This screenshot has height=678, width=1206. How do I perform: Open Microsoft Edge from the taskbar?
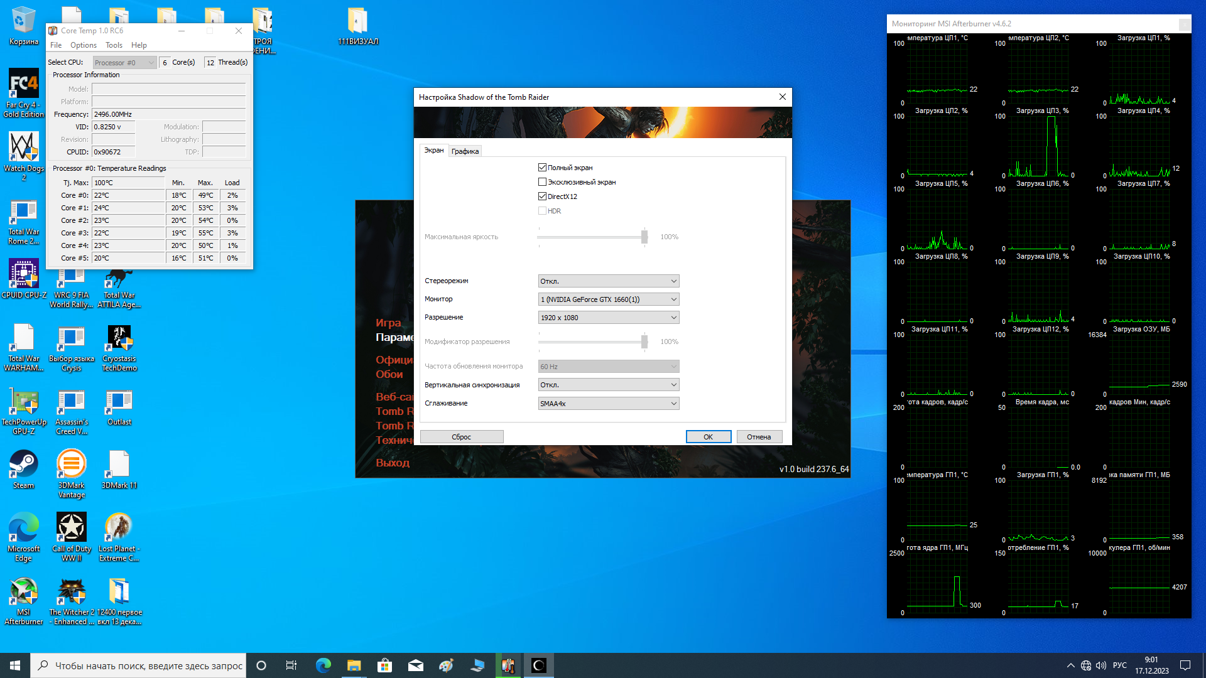[323, 665]
